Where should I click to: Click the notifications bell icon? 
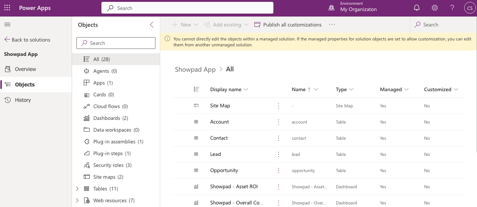pyautogui.click(x=417, y=8)
